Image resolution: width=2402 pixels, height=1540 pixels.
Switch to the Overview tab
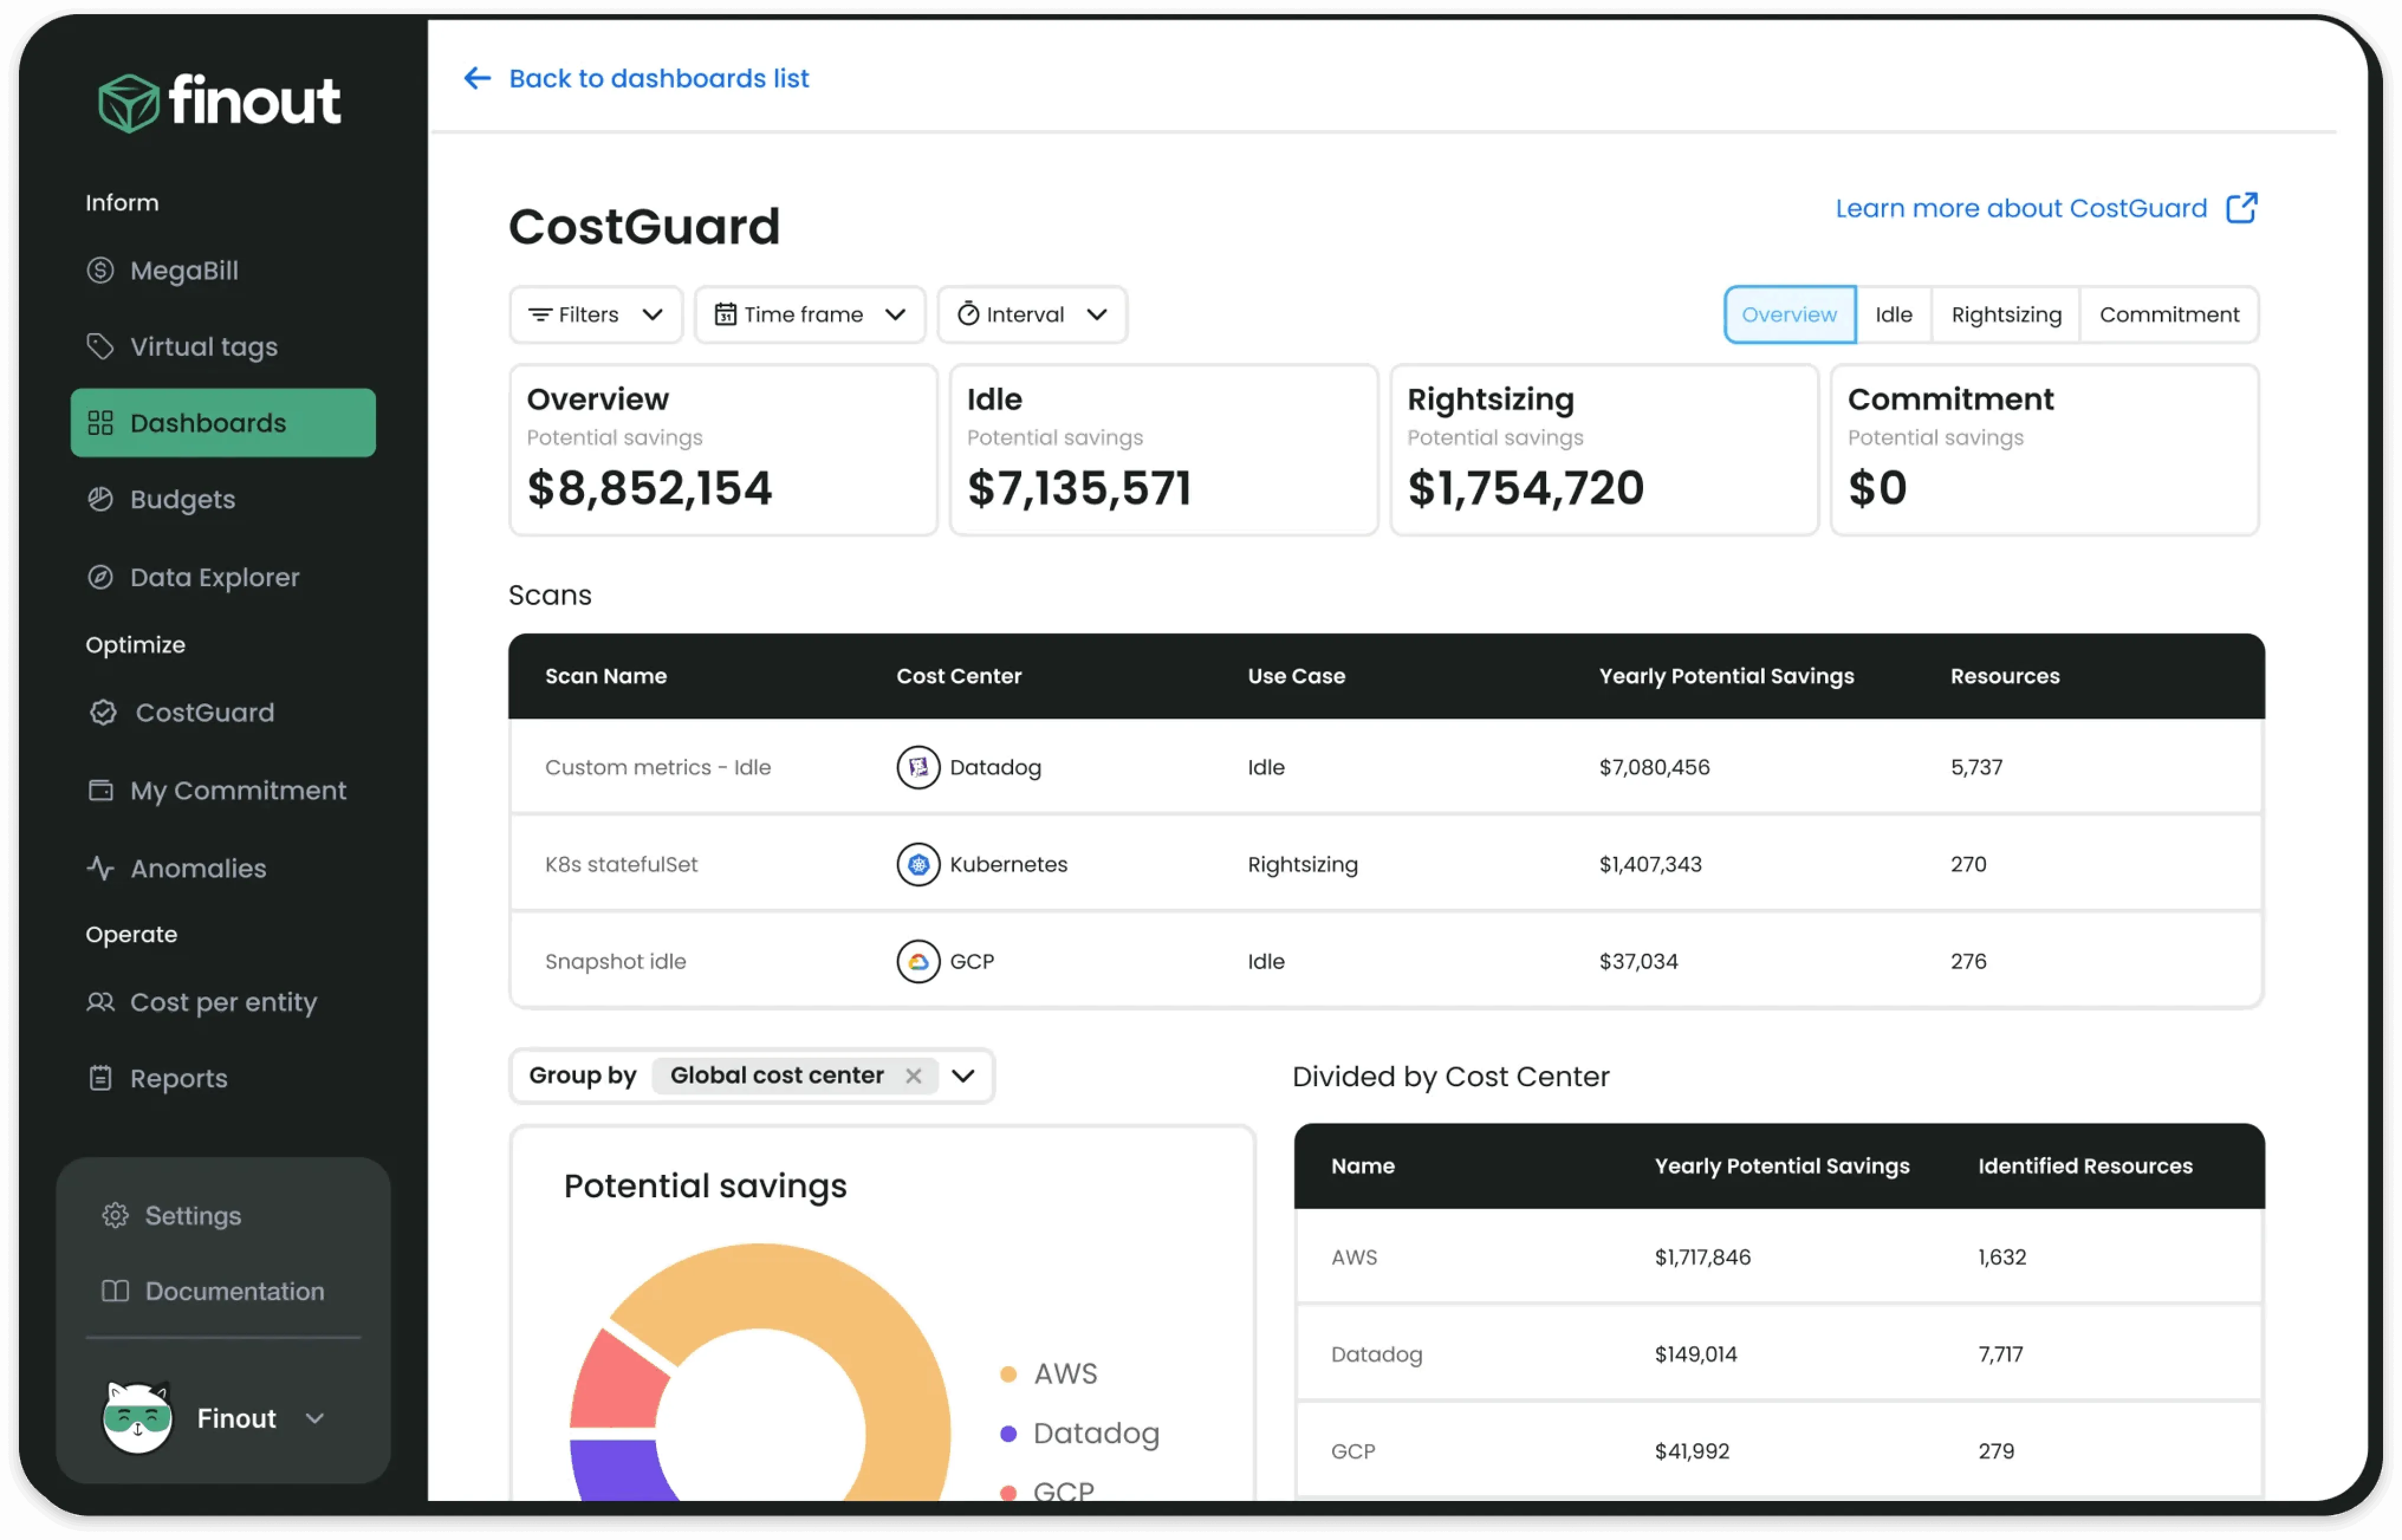(x=1789, y=315)
